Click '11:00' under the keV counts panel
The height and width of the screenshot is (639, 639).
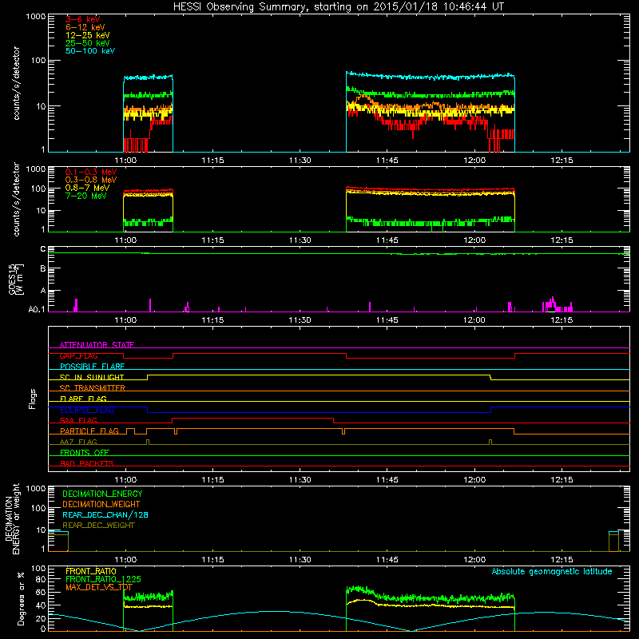125,161
